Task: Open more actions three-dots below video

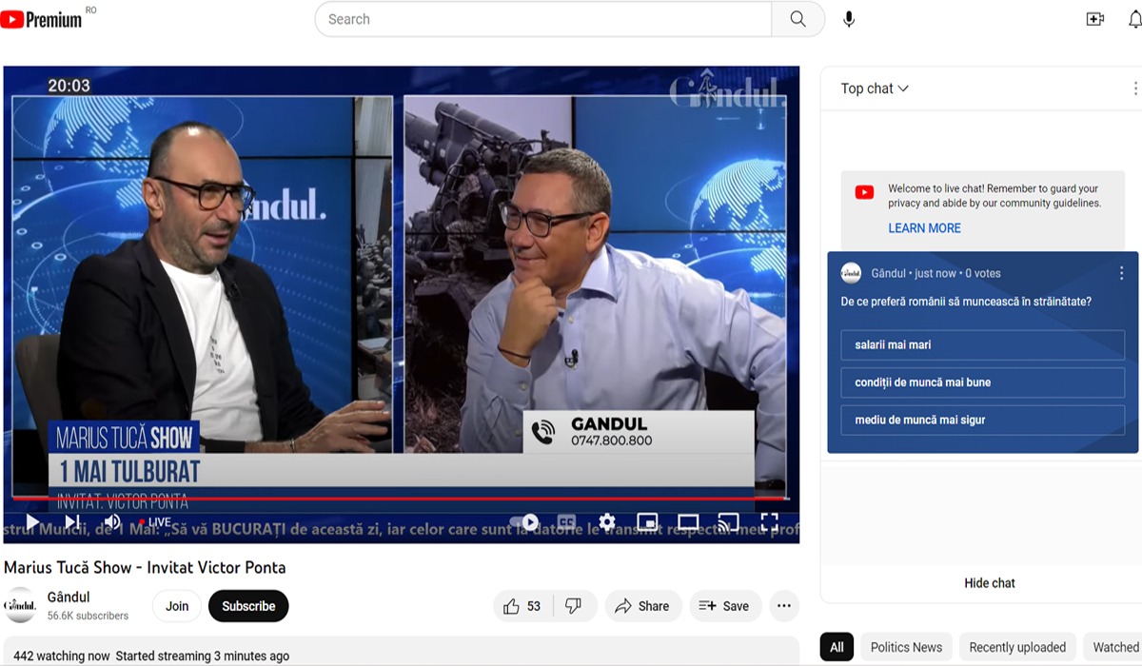Action: [x=783, y=606]
